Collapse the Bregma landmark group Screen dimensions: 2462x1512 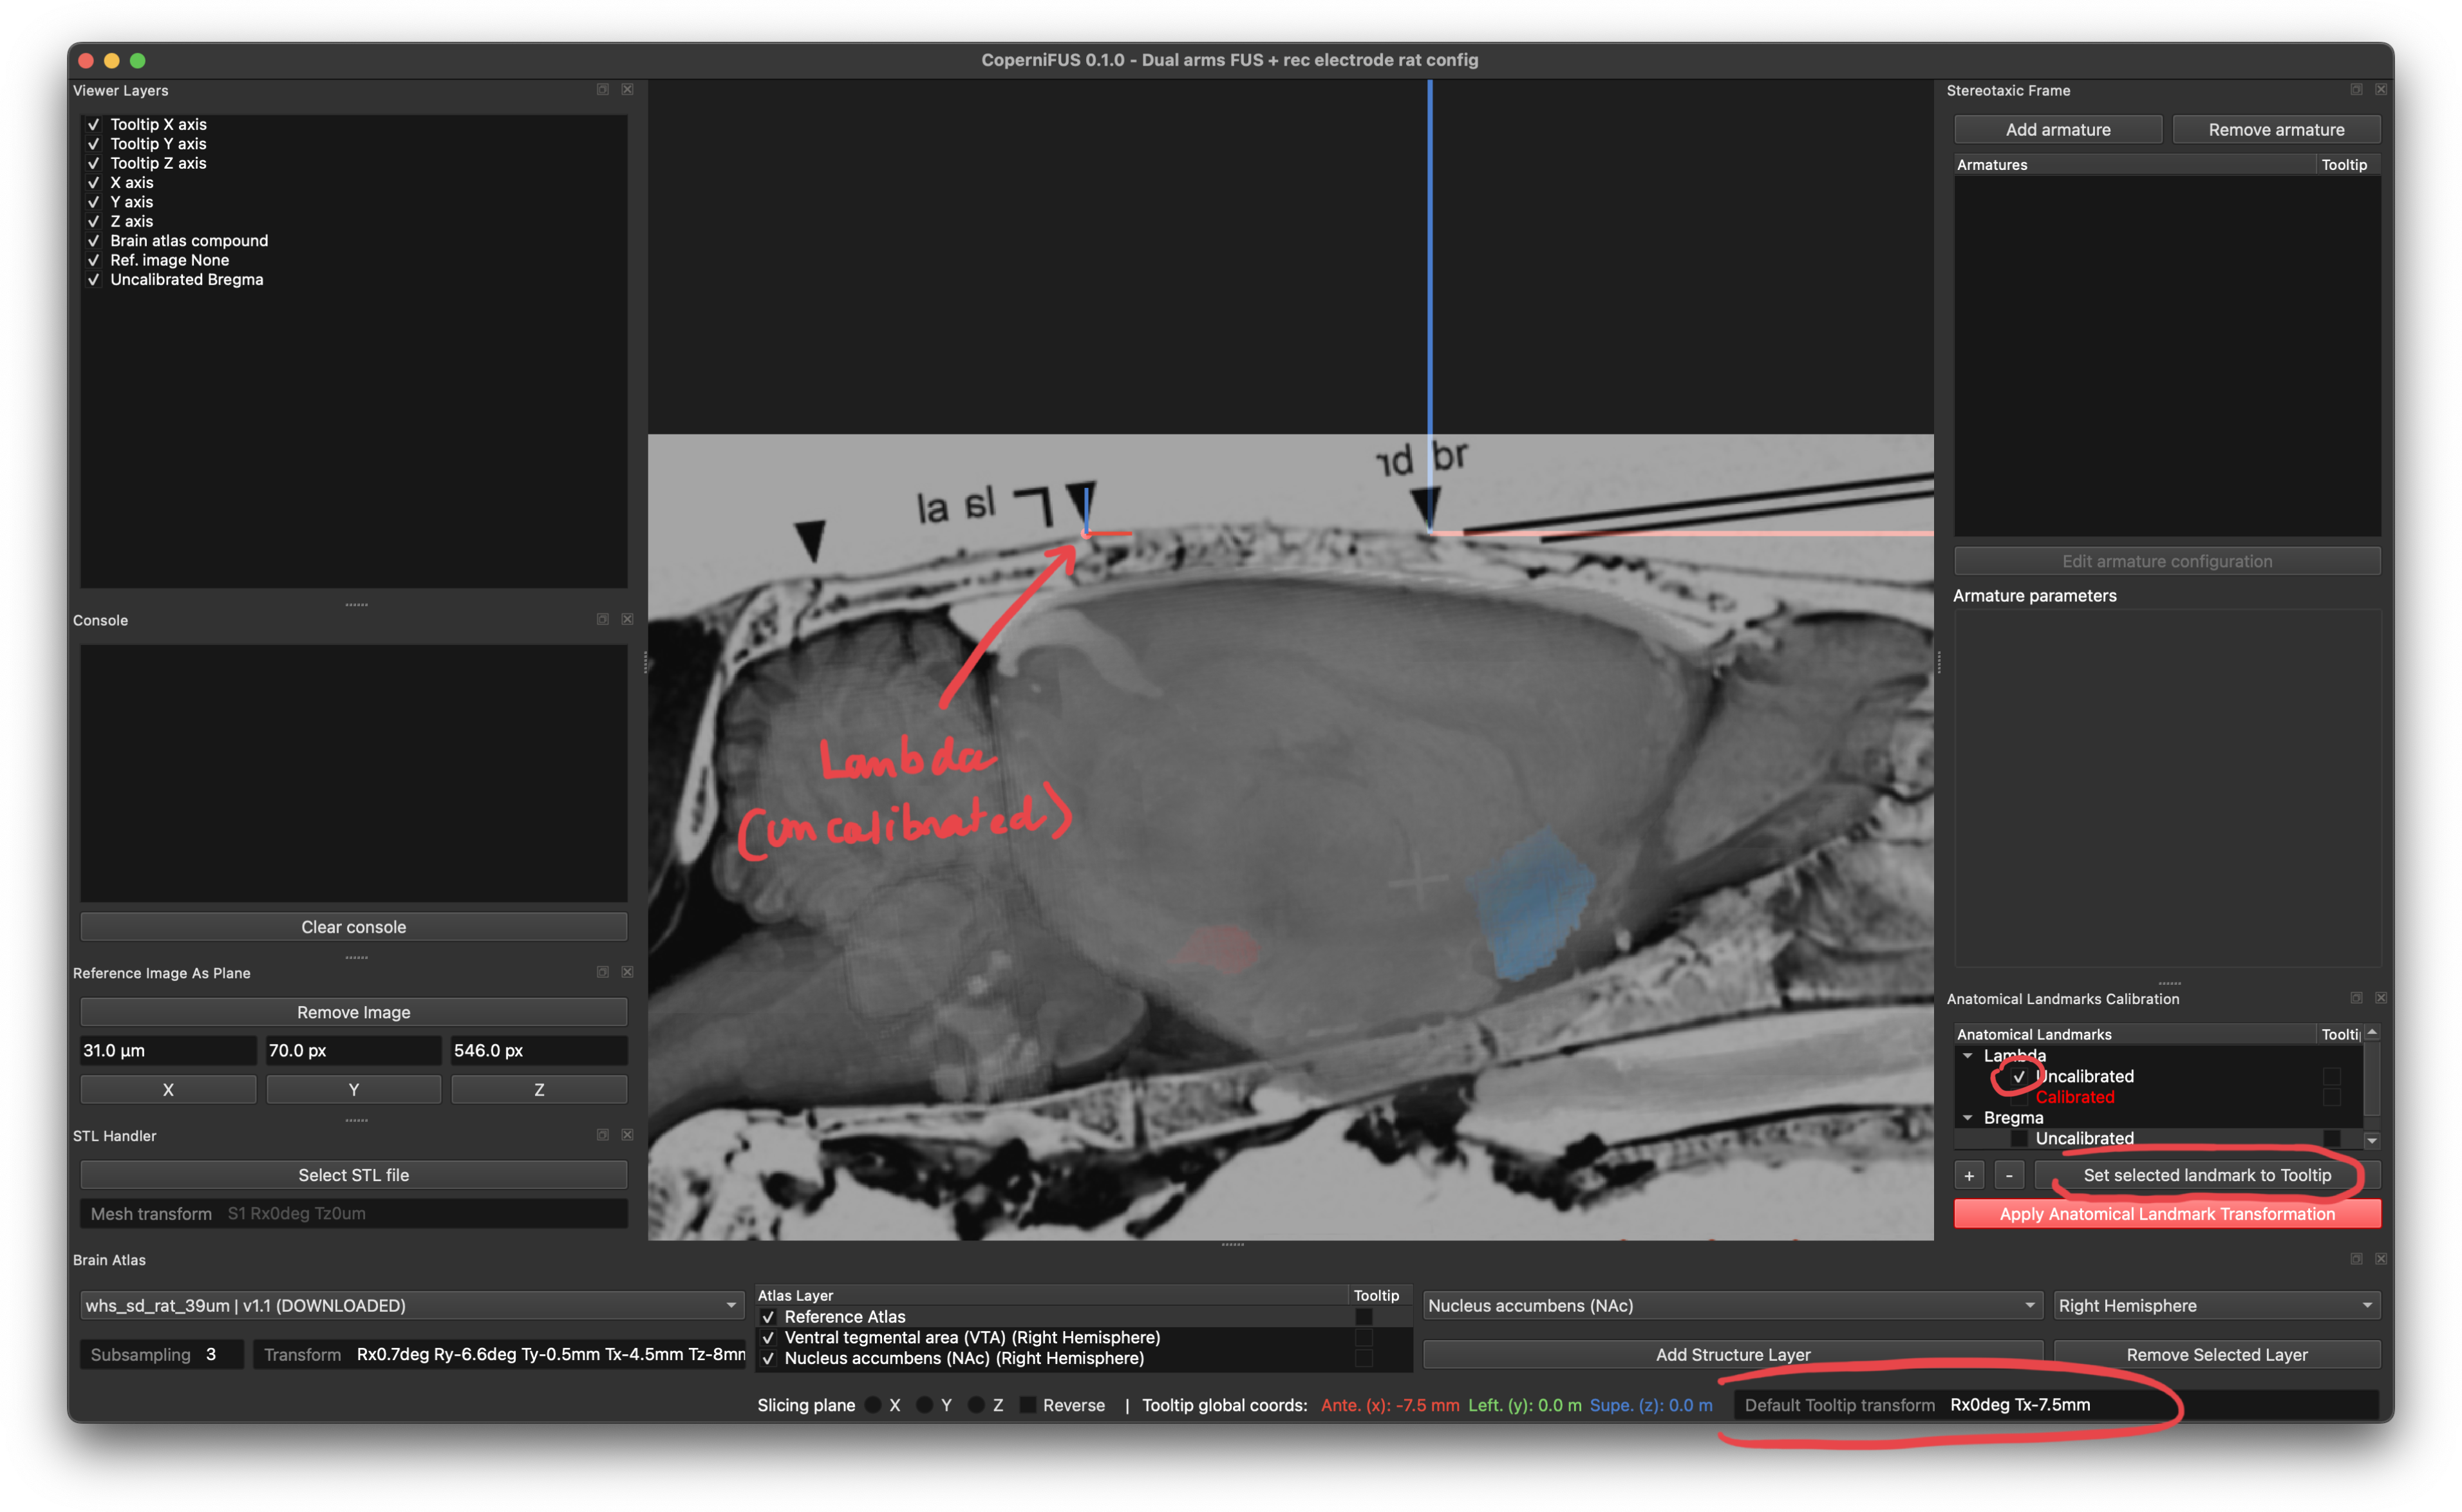(x=1968, y=1118)
